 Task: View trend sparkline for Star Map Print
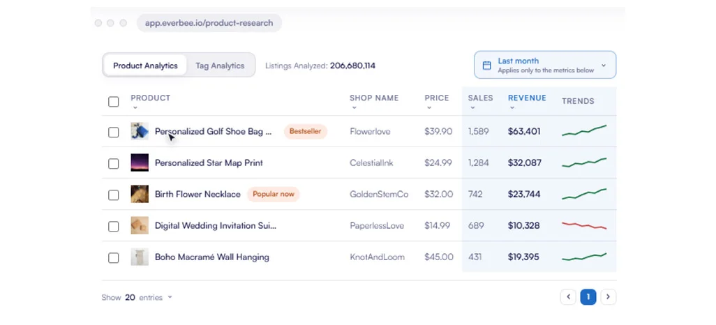pos(584,162)
